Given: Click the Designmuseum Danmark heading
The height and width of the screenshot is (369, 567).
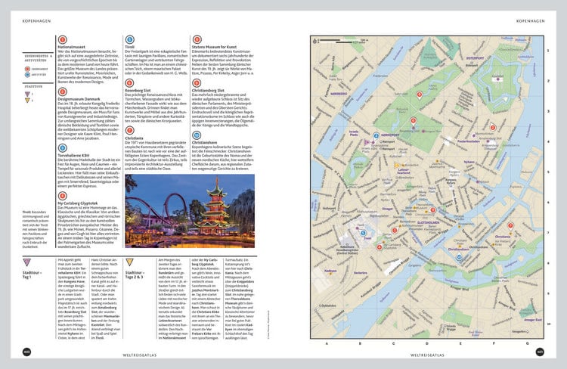Looking at the screenshot, I should pyautogui.click(x=79, y=99).
